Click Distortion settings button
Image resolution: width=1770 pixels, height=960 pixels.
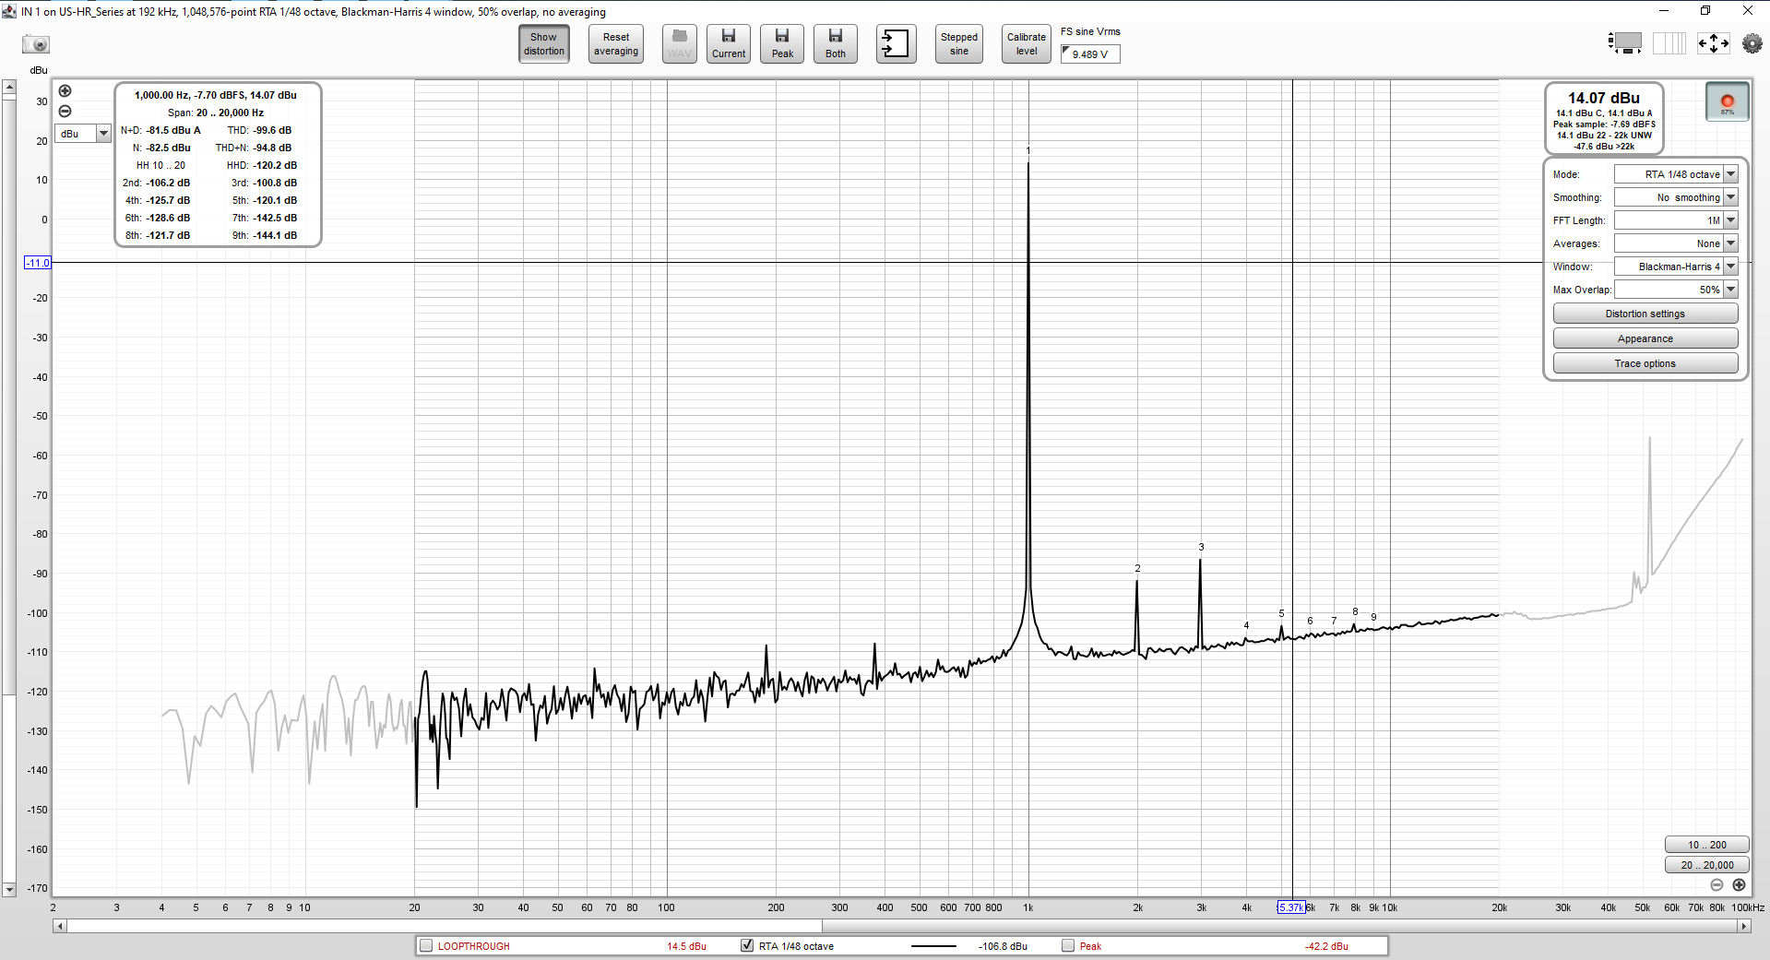1645,314
